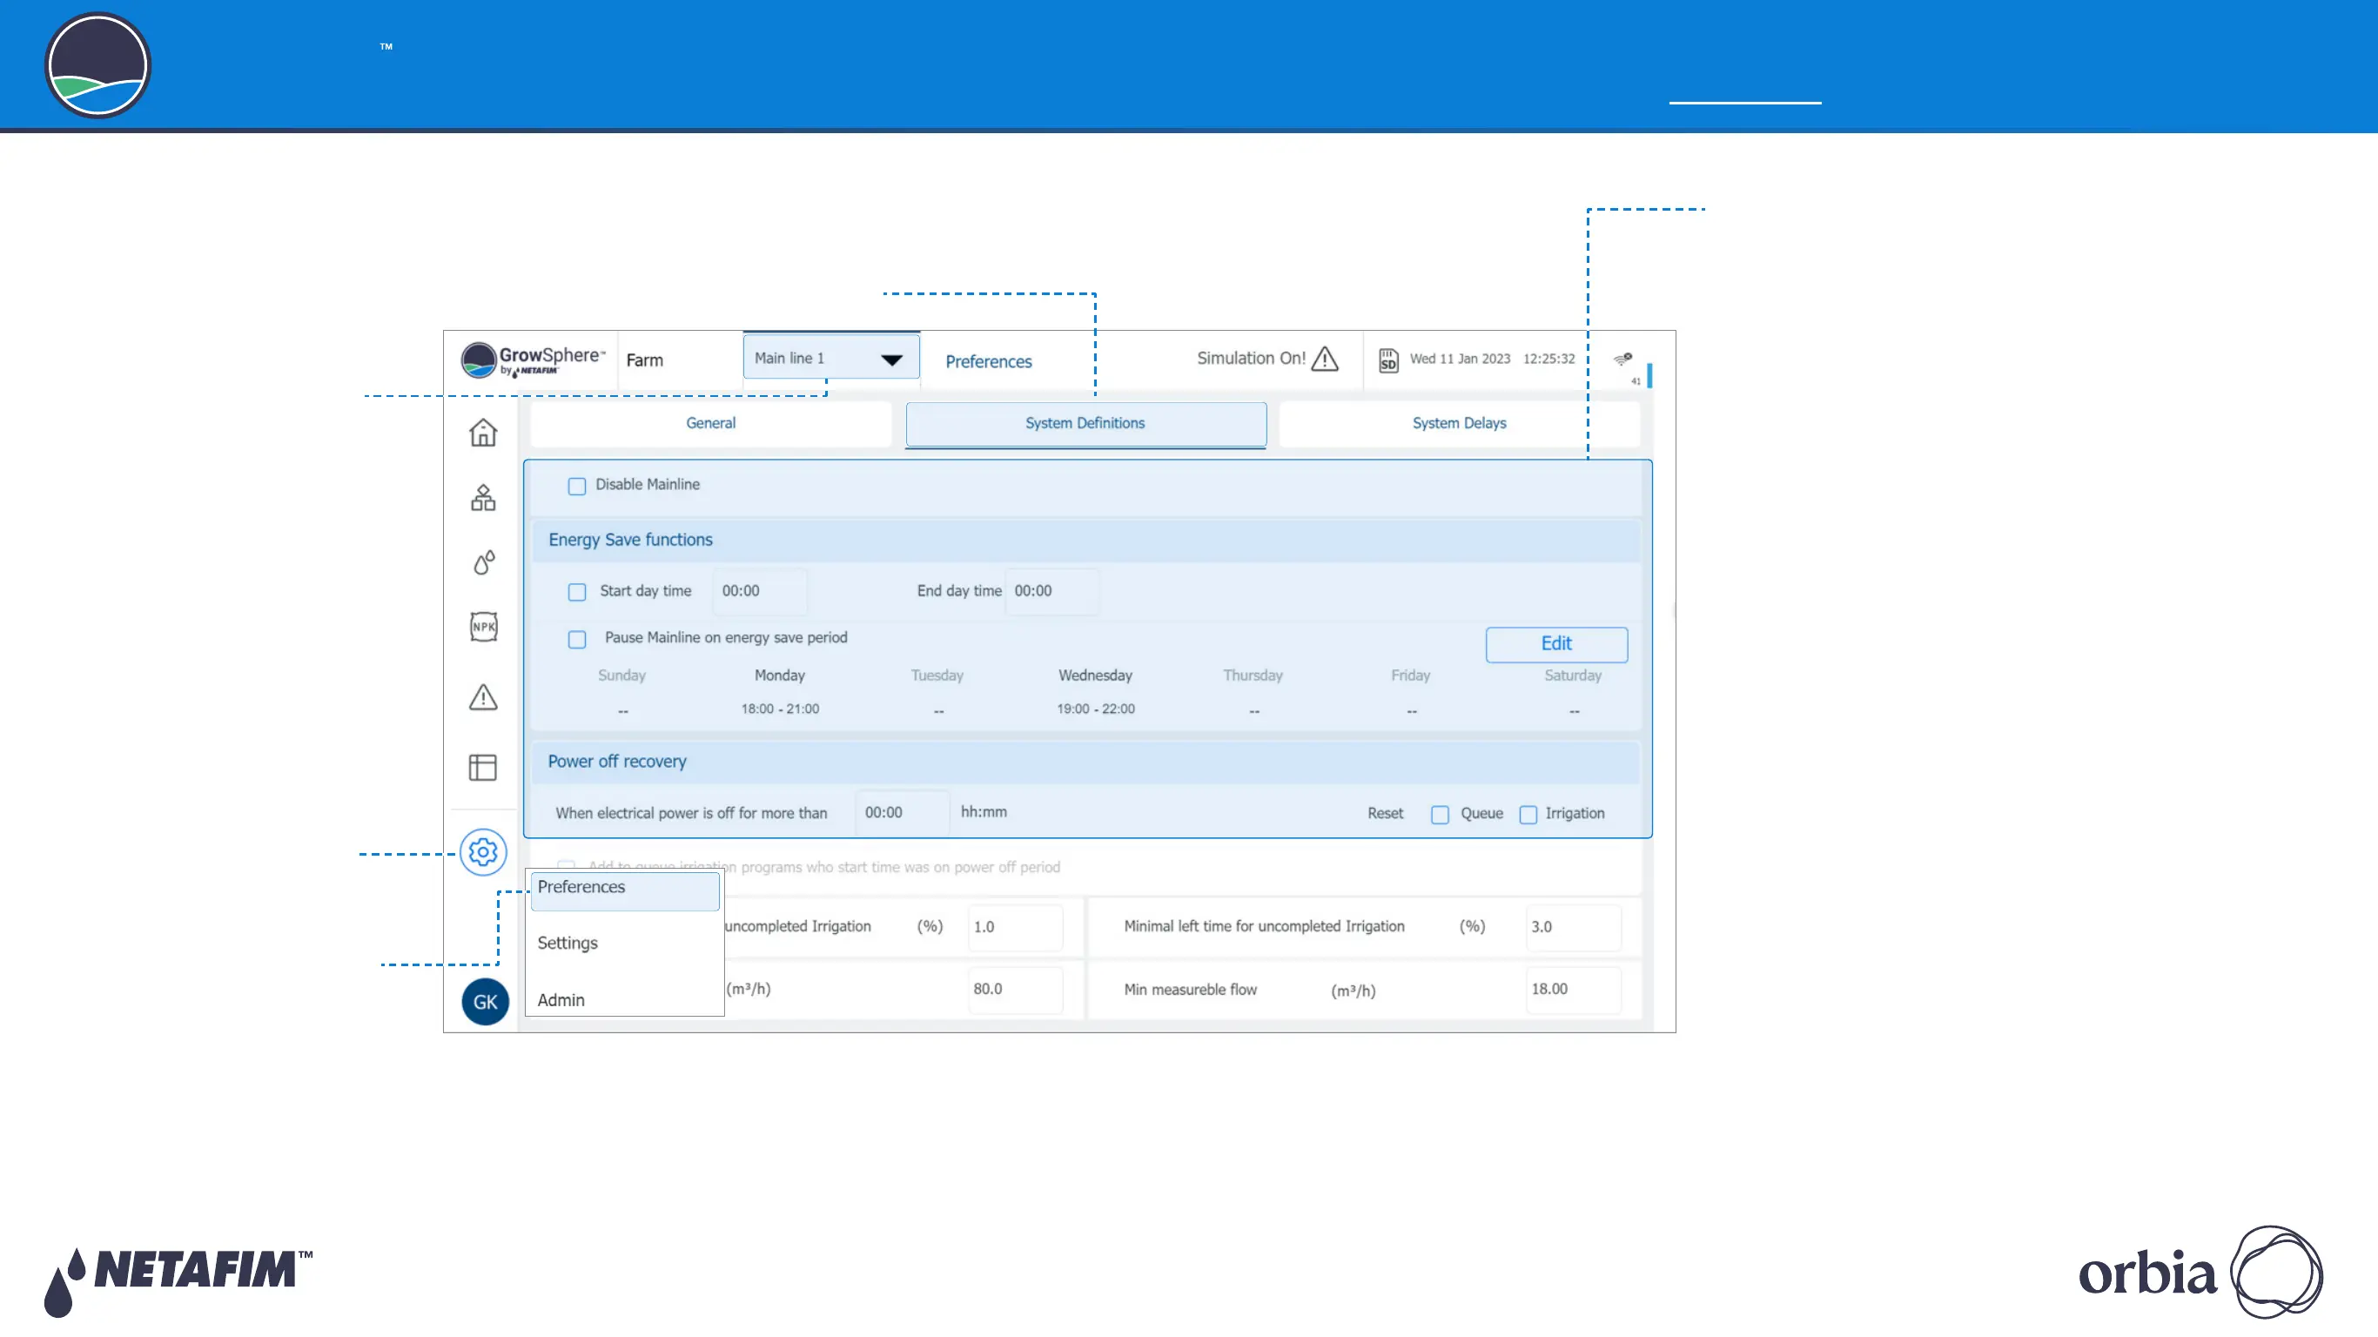
Task: Switch to the General tab
Action: 711,423
